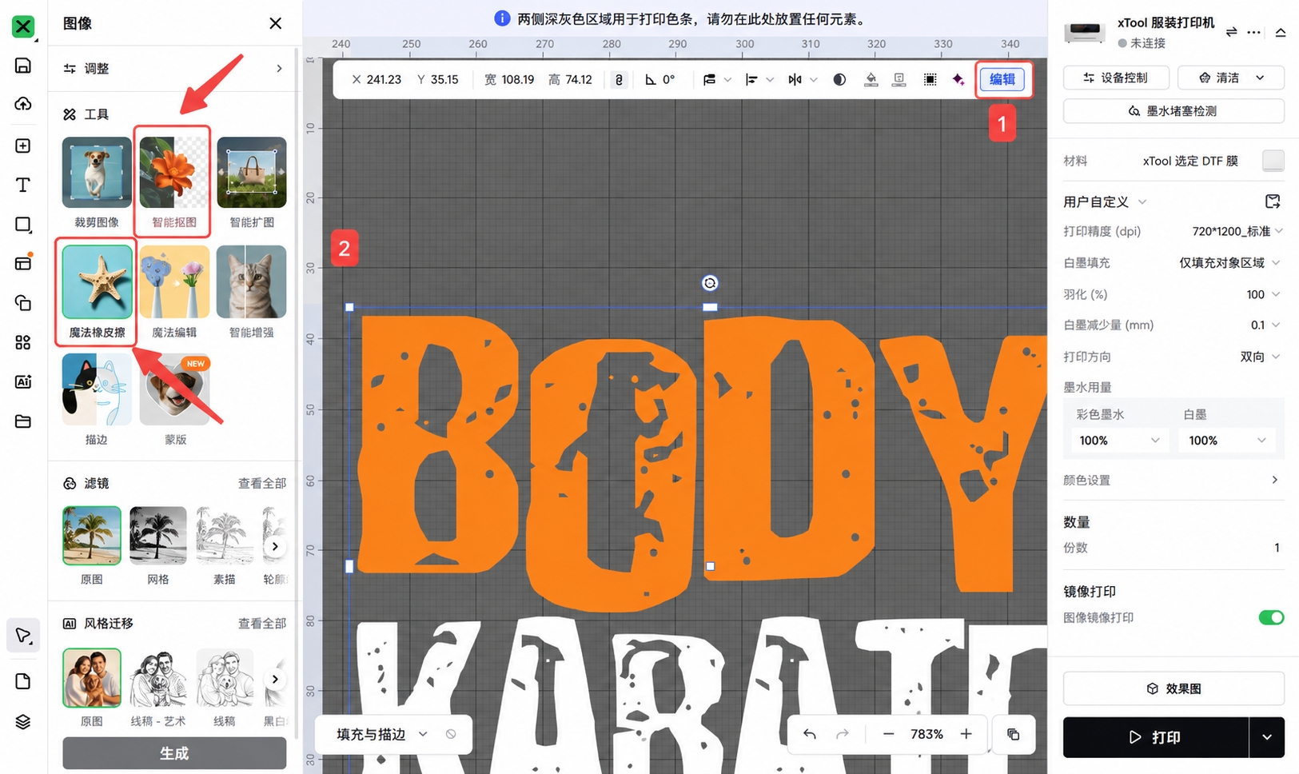The width and height of the screenshot is (1299, 774).
Task: Click the duplicate copy icon near zoom controls
Action: (1013, 734)
